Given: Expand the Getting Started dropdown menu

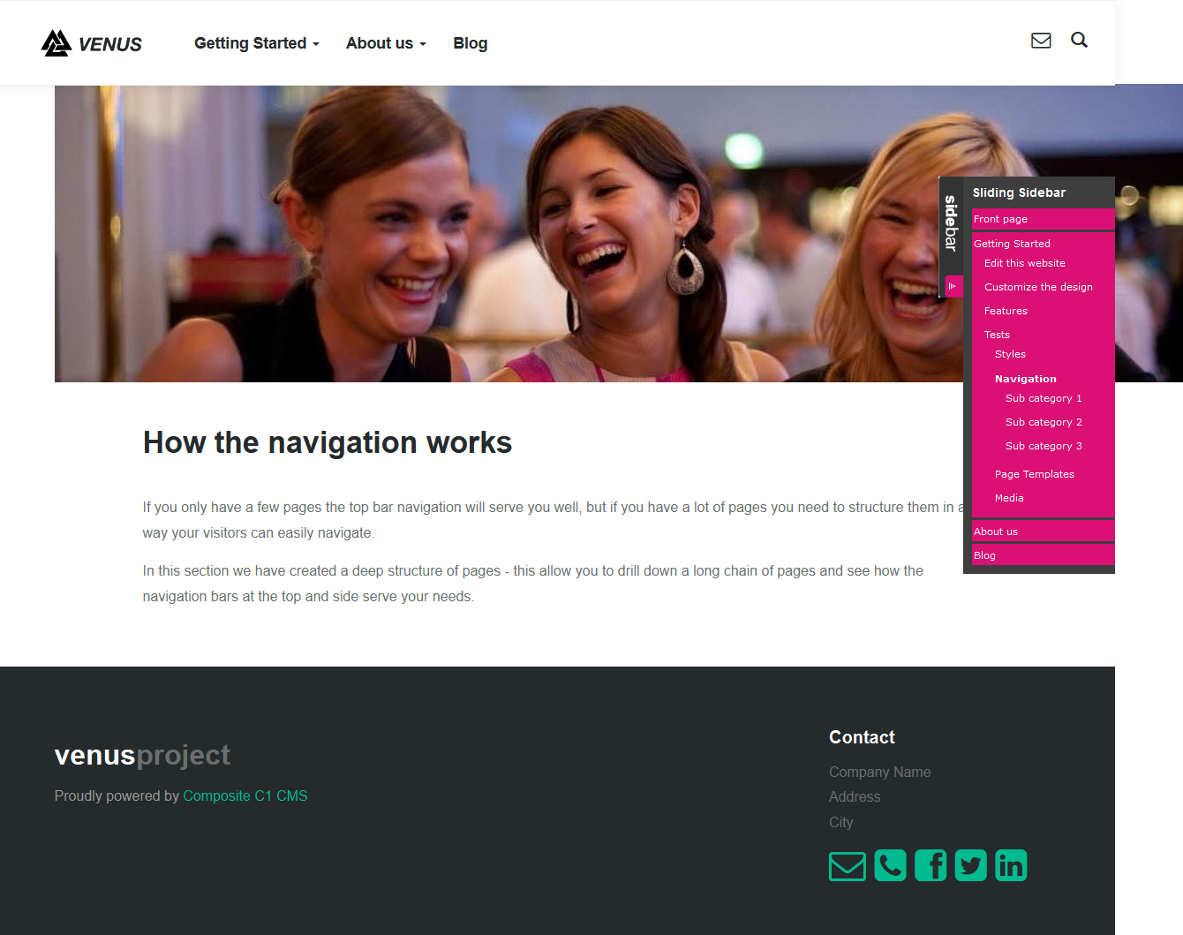Looking at the screenshot, I should click(256, 43).
